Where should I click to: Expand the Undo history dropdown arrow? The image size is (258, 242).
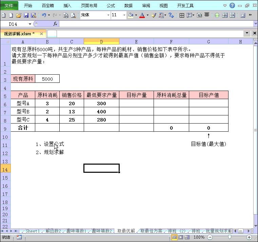point(49,15)
